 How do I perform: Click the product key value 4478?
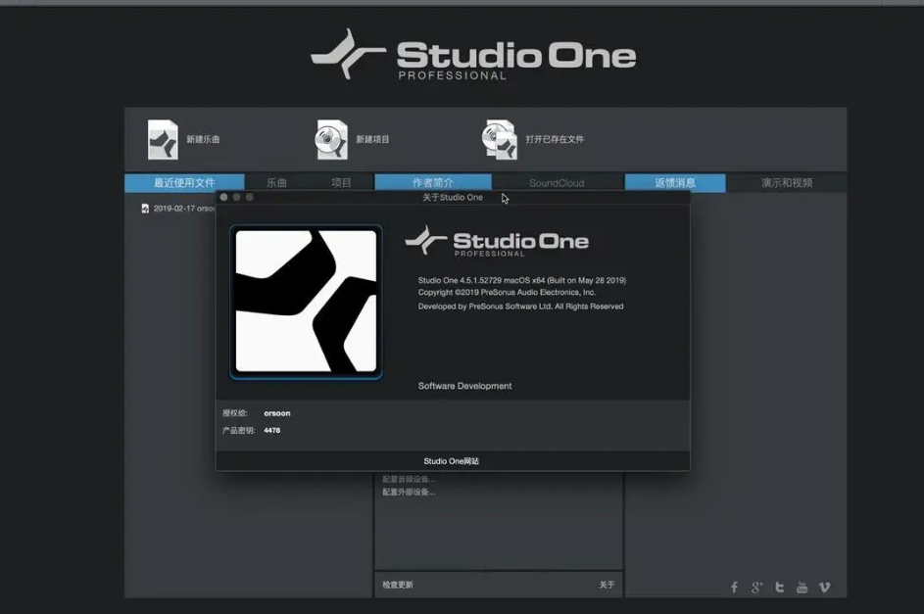tap(271, 430)
